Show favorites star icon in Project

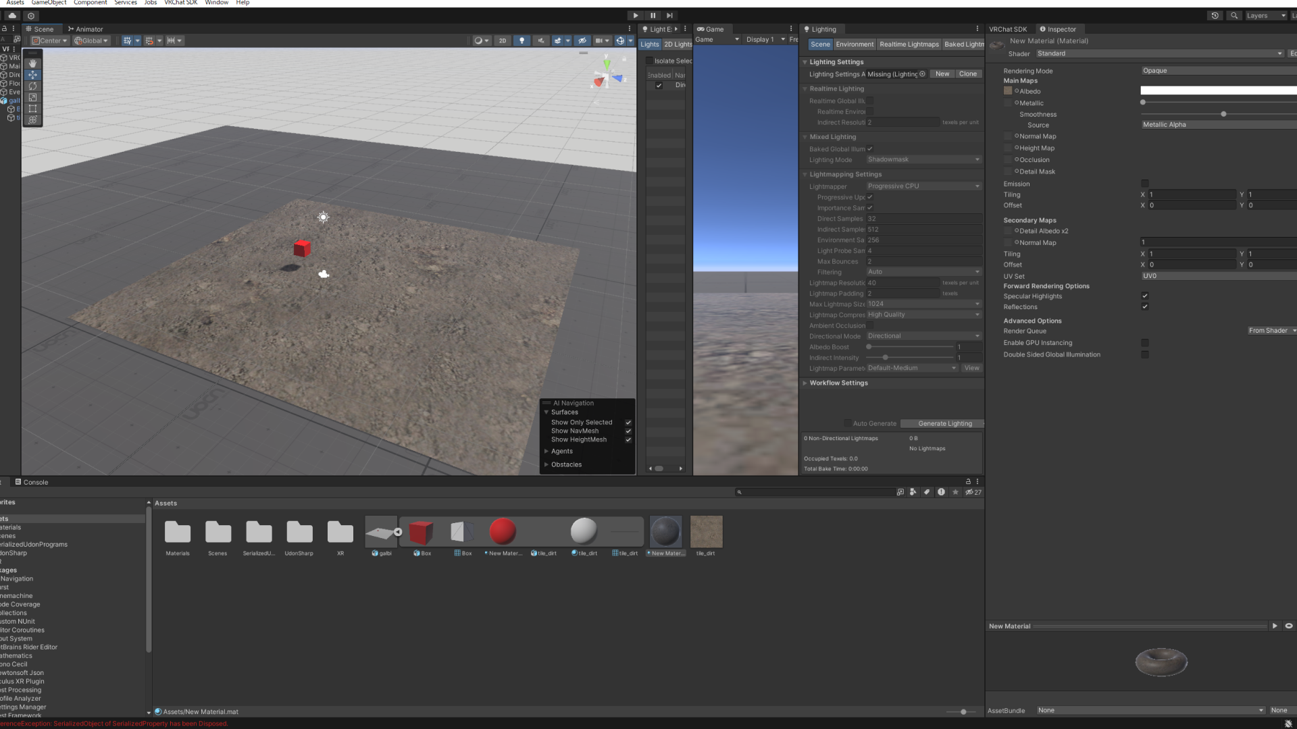[x=955, y=492]
